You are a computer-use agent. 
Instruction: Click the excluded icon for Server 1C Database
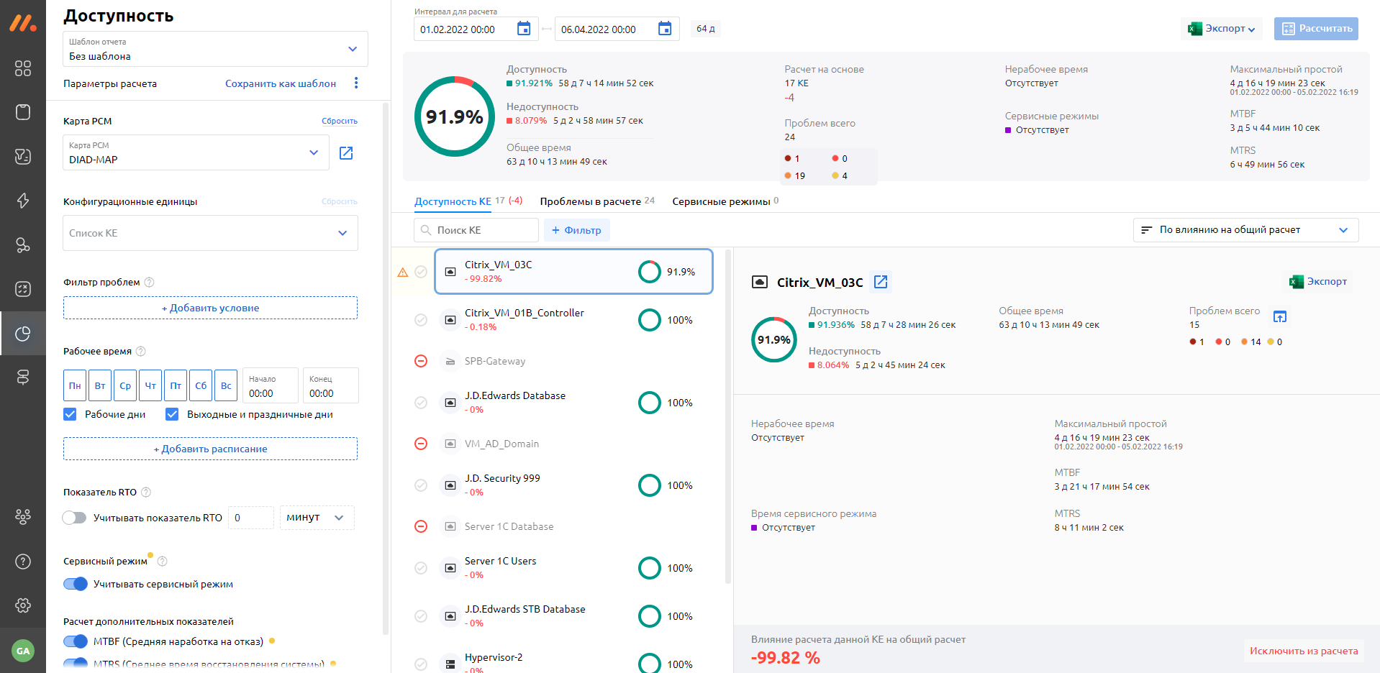point(421,526)
